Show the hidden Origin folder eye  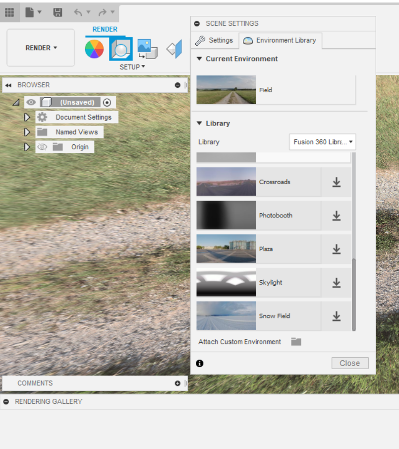[42, 147]
